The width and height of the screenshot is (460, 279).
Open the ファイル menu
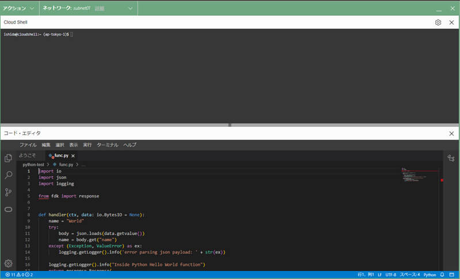28,145
